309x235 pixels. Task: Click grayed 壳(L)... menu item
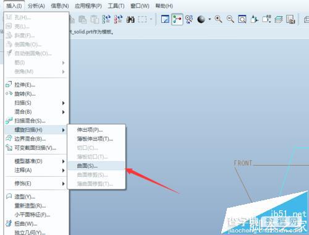click(x=36, y=27)
